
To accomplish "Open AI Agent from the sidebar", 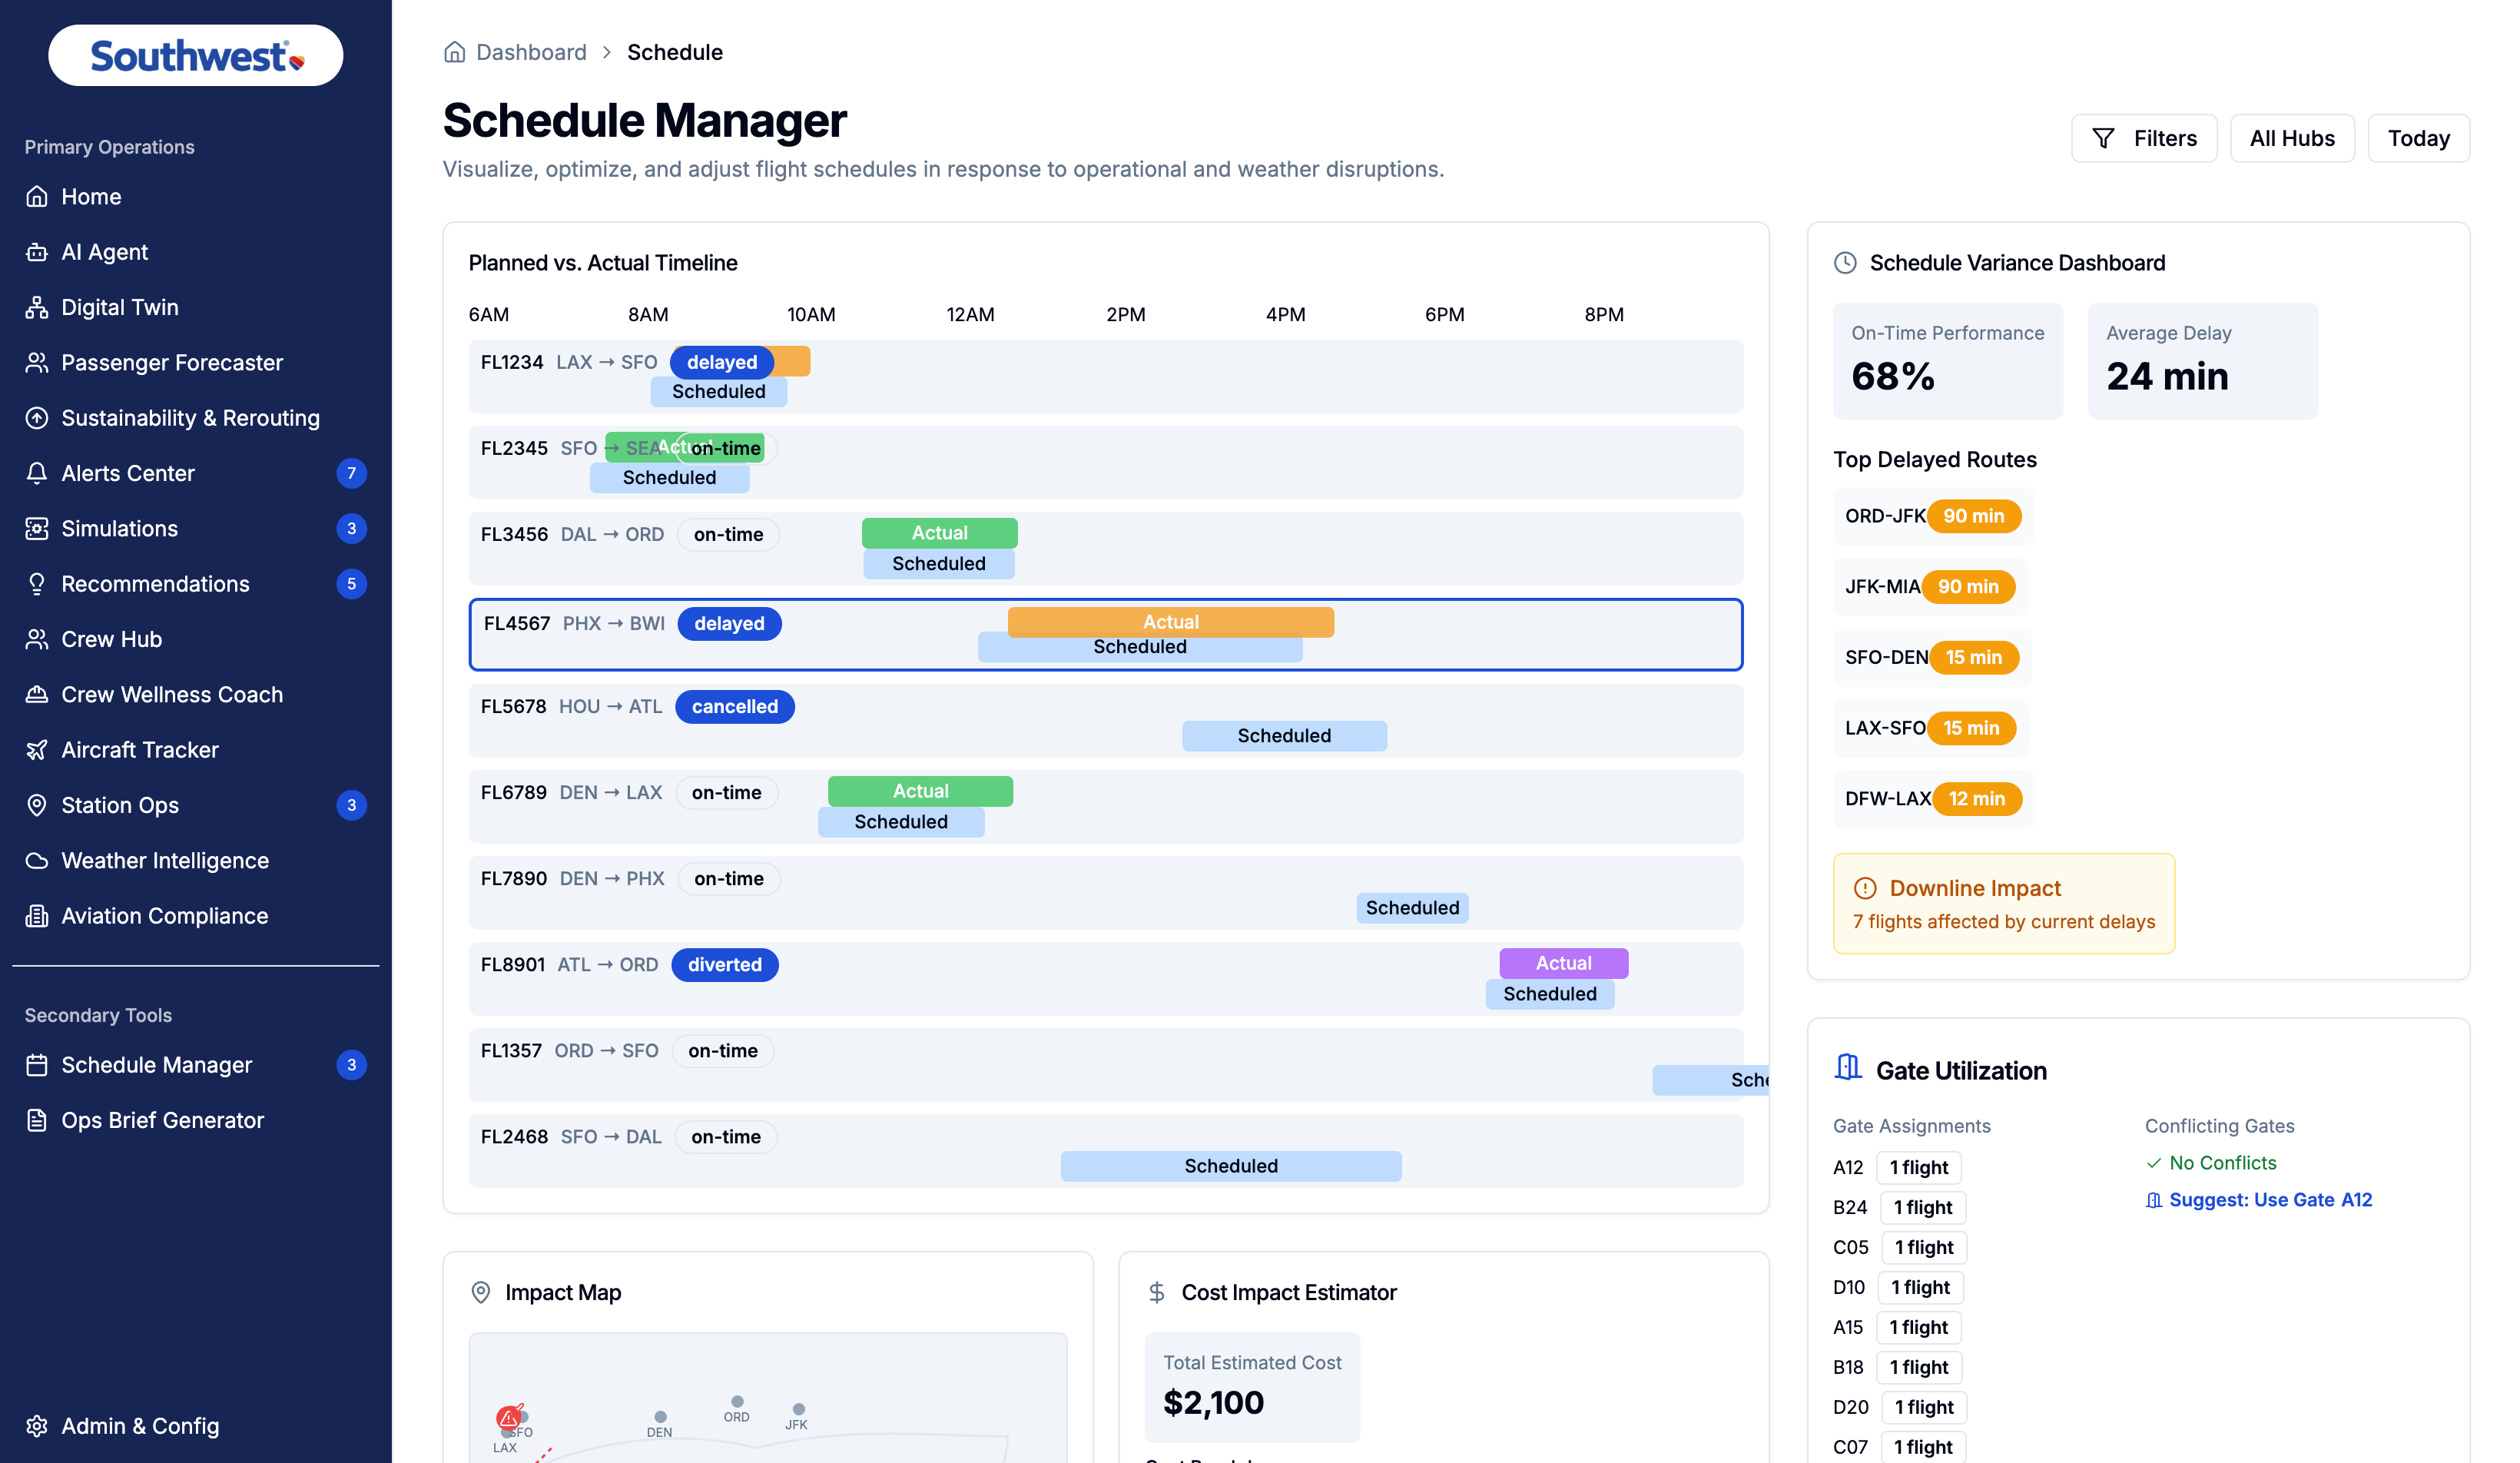I will tap(196, 252).
